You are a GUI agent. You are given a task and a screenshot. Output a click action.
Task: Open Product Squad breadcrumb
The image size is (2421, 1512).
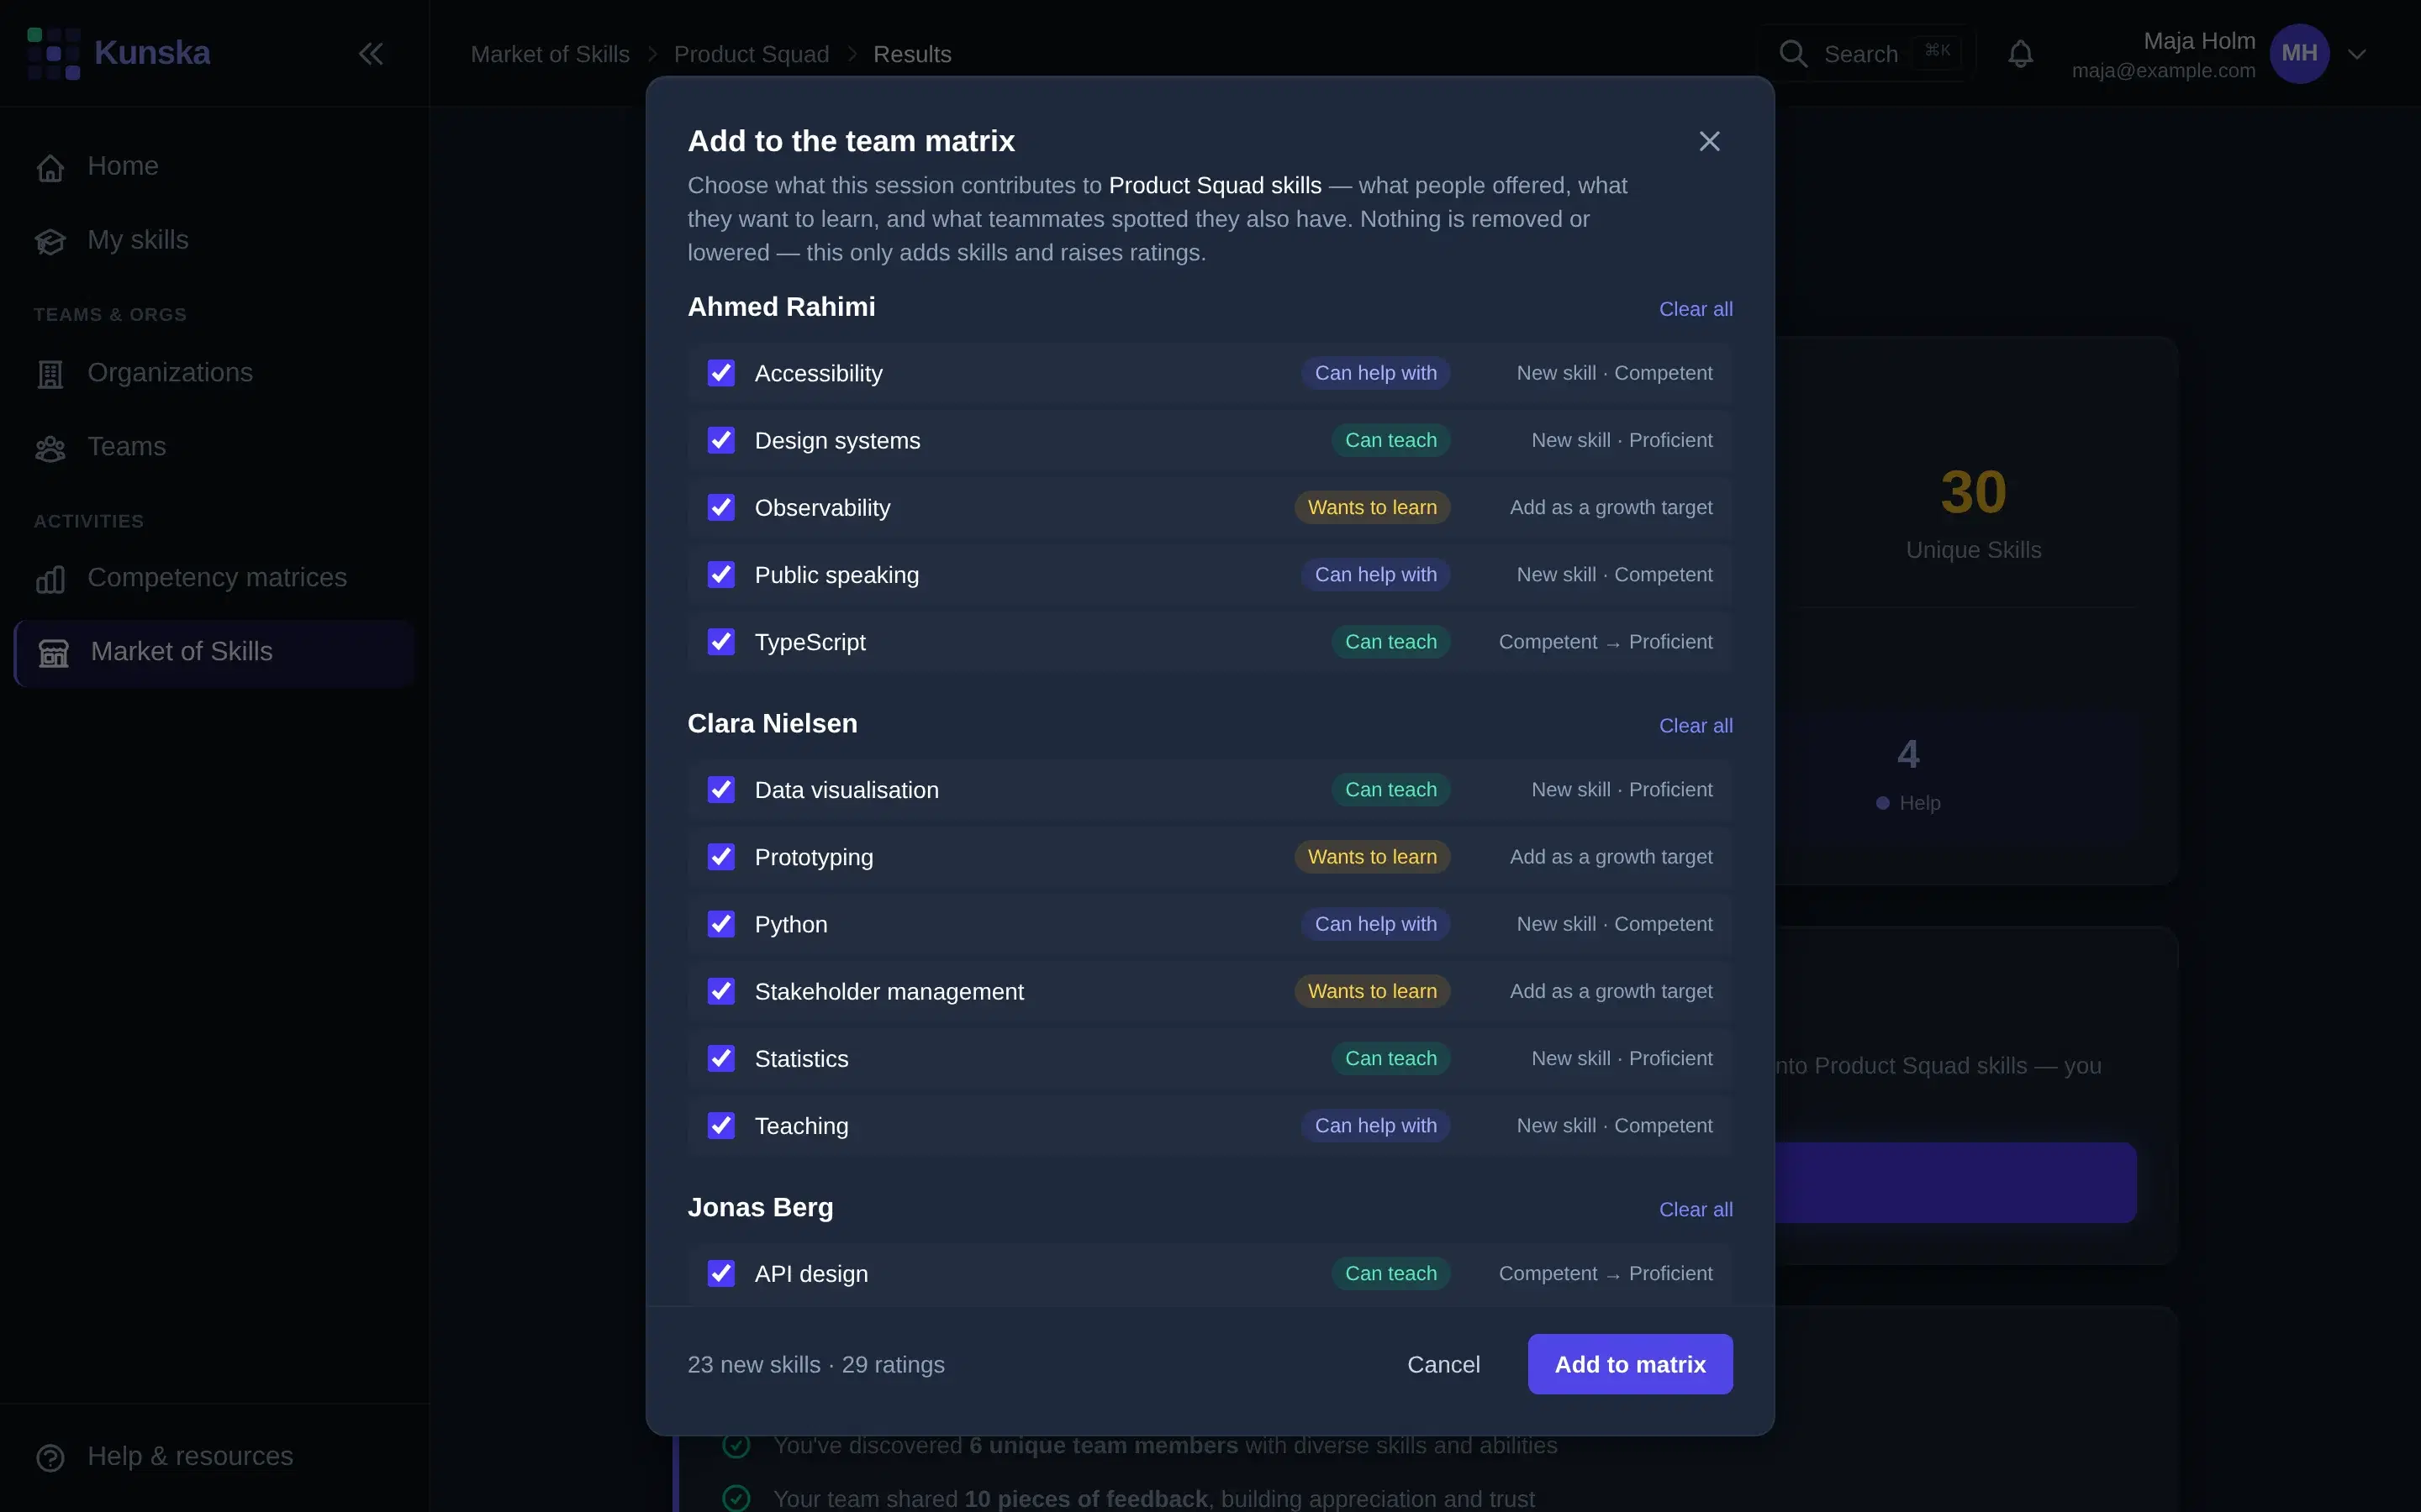[x=752, y=54]
